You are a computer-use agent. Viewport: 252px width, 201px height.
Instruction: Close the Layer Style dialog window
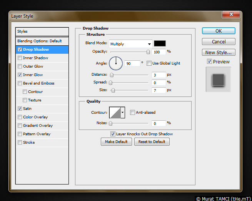point(231,15)
